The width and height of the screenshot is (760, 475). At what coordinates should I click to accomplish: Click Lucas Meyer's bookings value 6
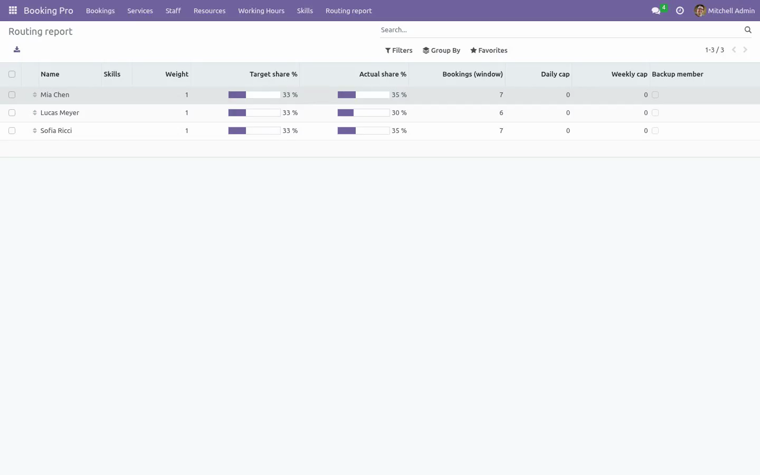501,113
